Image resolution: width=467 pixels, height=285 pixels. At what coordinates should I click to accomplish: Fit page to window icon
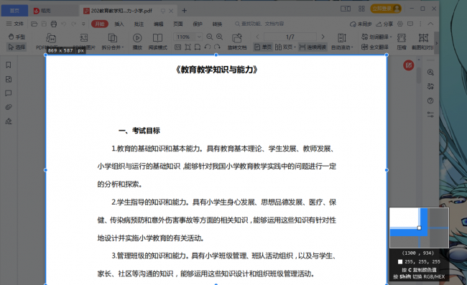click(x=188, y=47)
